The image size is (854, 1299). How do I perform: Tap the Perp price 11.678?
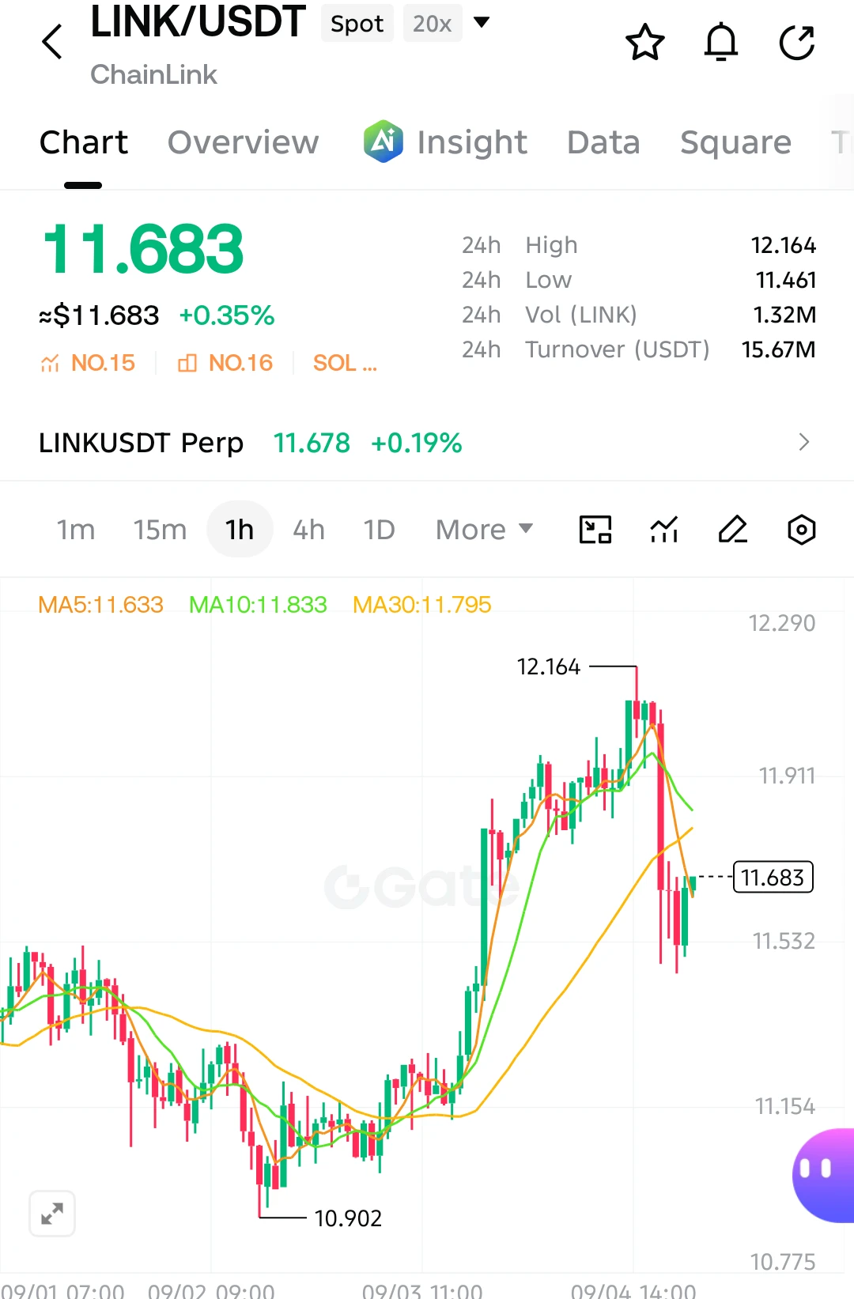pyautogui.click(x=312, y=443)
